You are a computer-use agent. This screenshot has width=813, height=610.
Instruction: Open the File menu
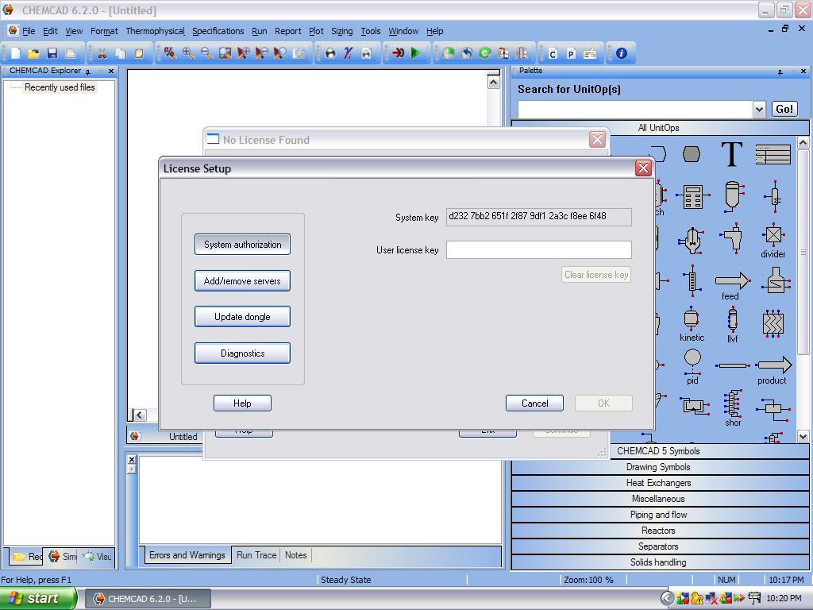pos(29,31)
